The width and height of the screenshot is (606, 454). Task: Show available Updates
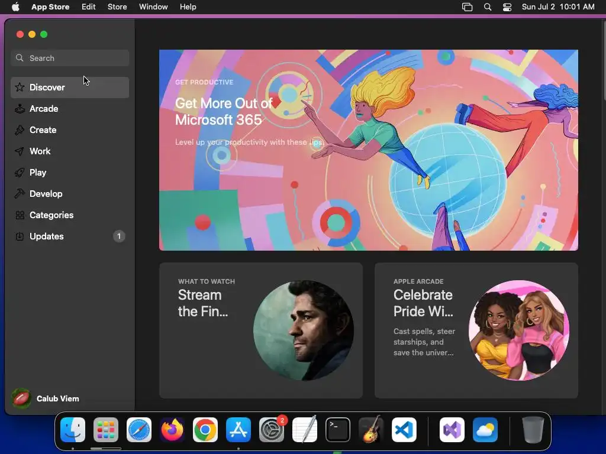[x=70, y=236]
